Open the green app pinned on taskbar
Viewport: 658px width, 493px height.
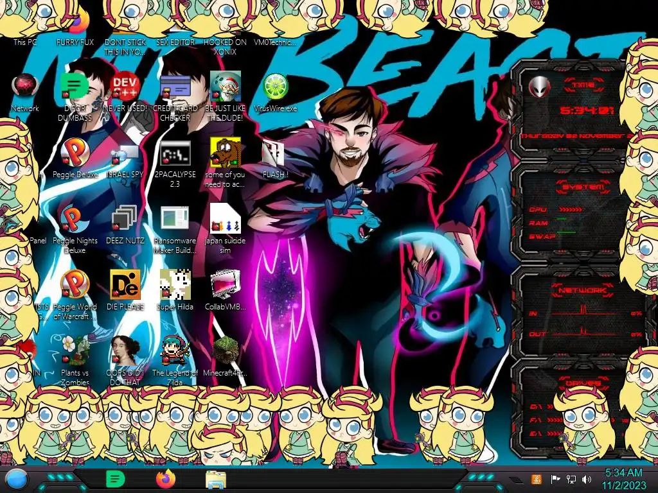(x=115, y=479)
